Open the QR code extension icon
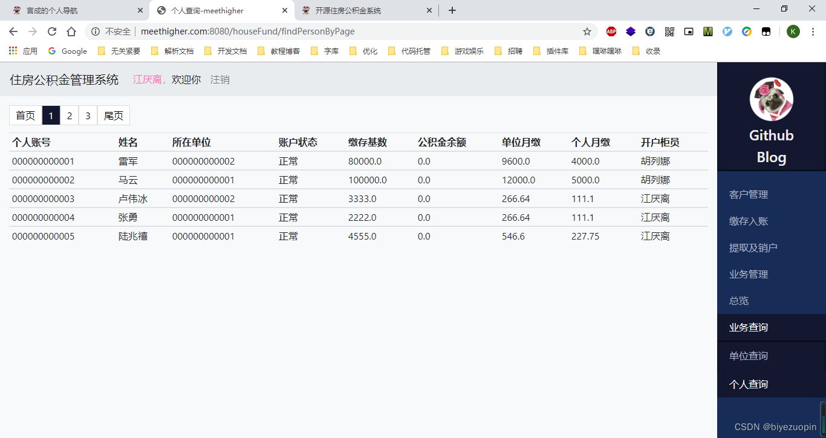826x438 pixels. (x=669, y=31)
